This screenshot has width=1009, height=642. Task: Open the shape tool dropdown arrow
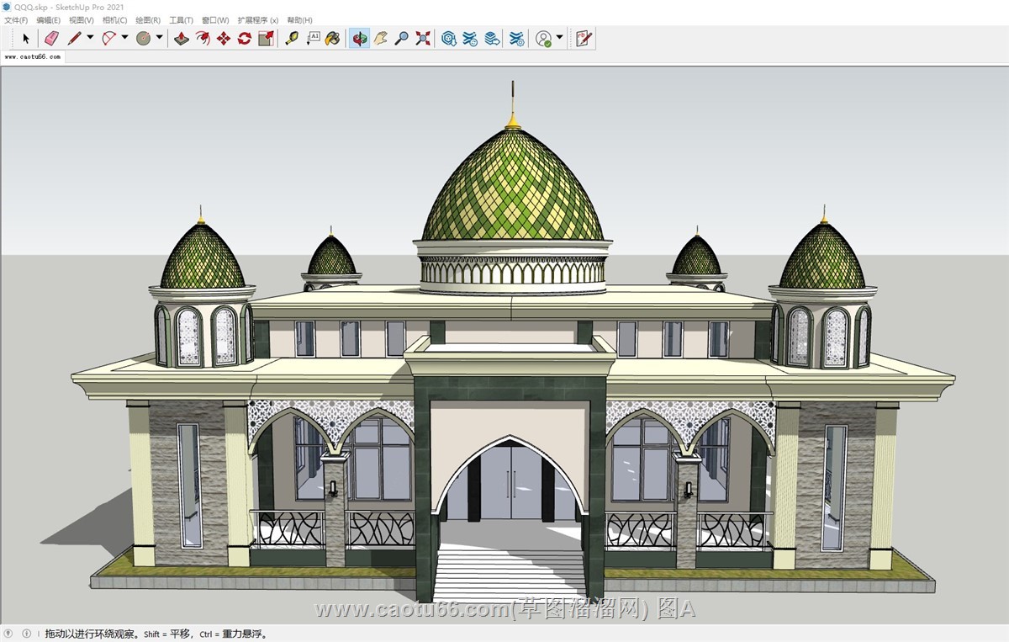click(159, 38)
